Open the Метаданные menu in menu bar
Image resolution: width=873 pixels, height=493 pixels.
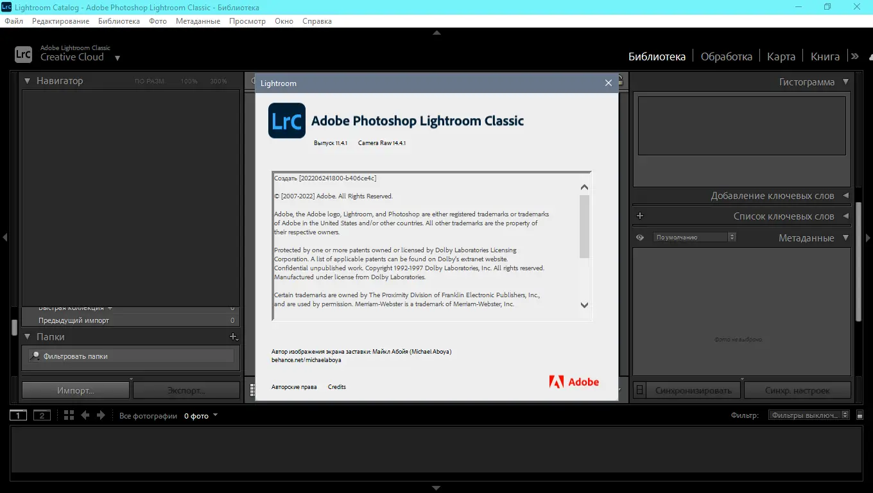click(198, 21)
